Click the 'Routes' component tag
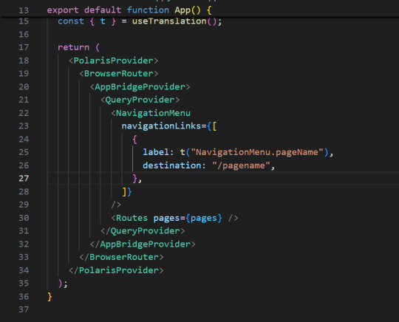The height and width of the screenshot is (322, 399). (x=132, y=218)
